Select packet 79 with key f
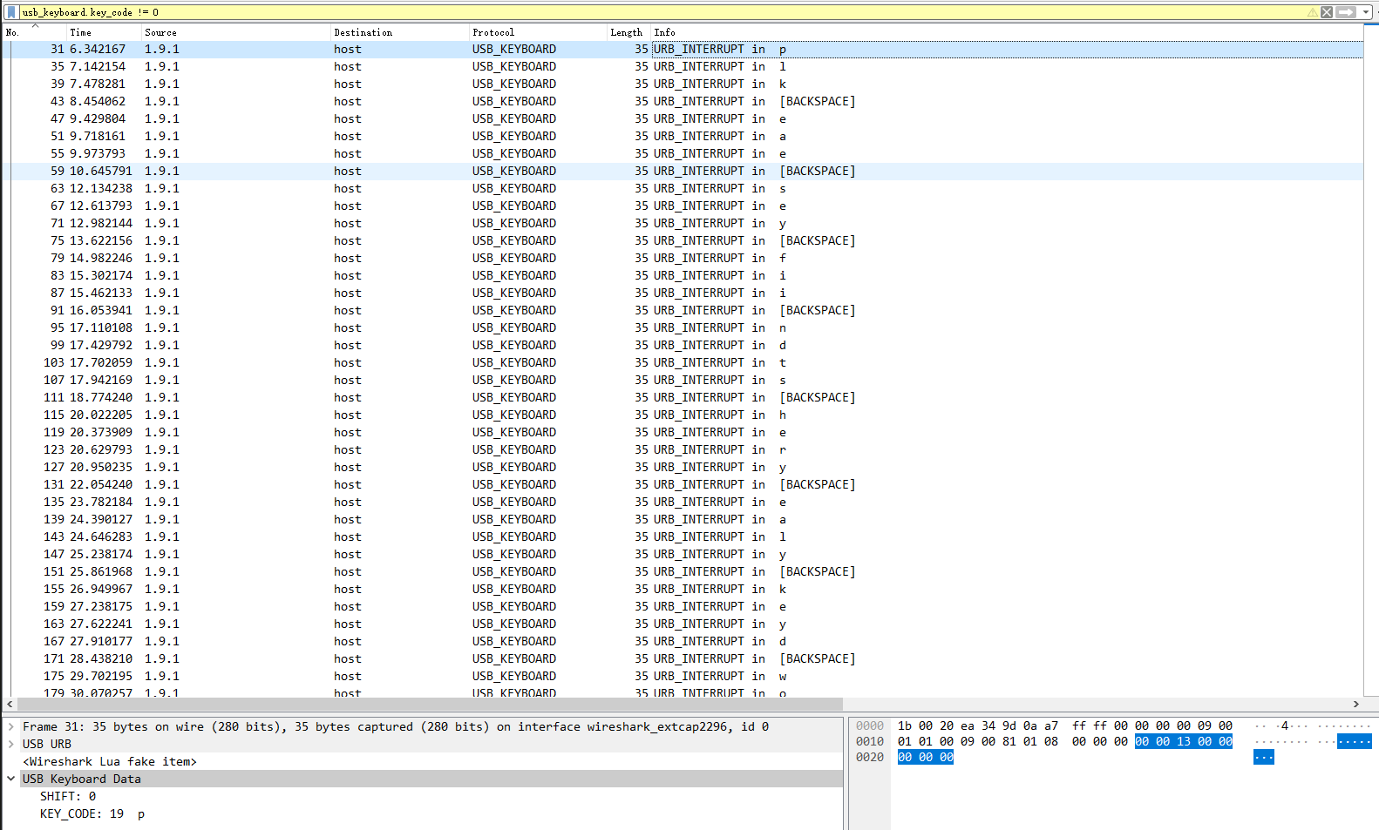 [x=683, y=258]
